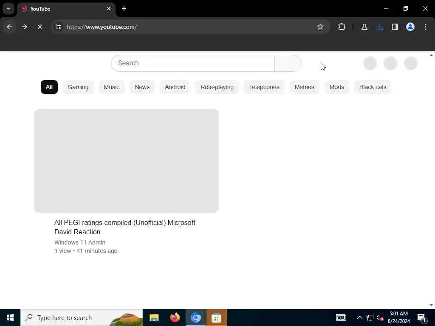Open taskbar clock and date
The height and width of the screenshot is (326, 435).
tap(398, 318)
